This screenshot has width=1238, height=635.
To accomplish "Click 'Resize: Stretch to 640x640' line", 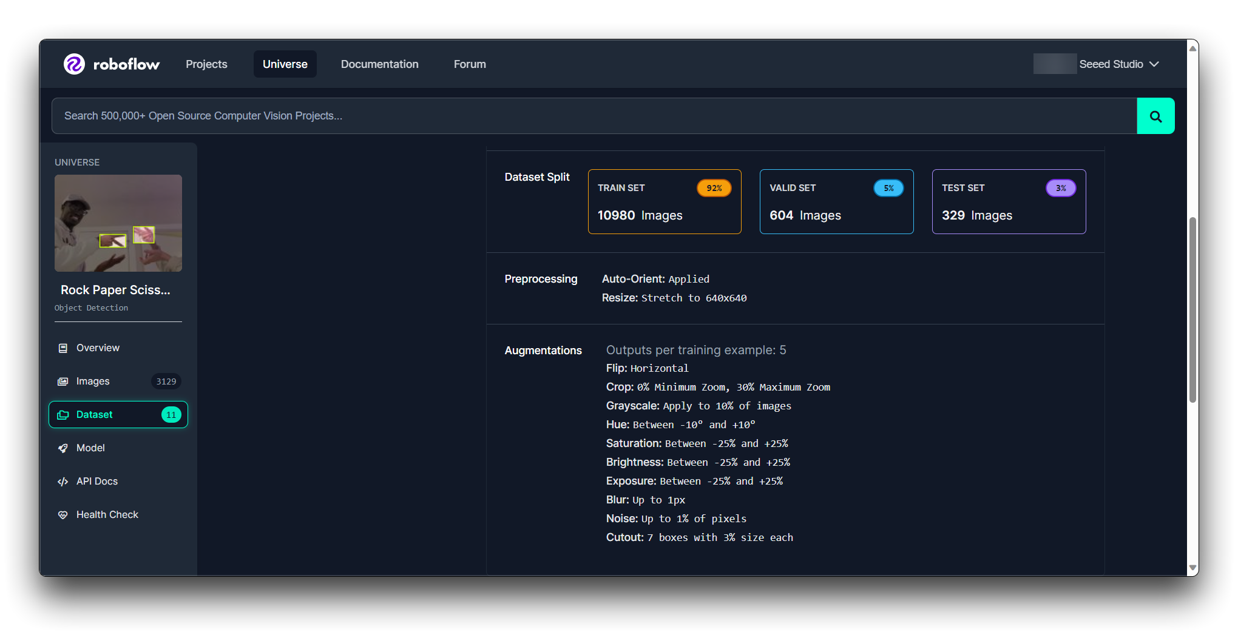I will [674, 298].
